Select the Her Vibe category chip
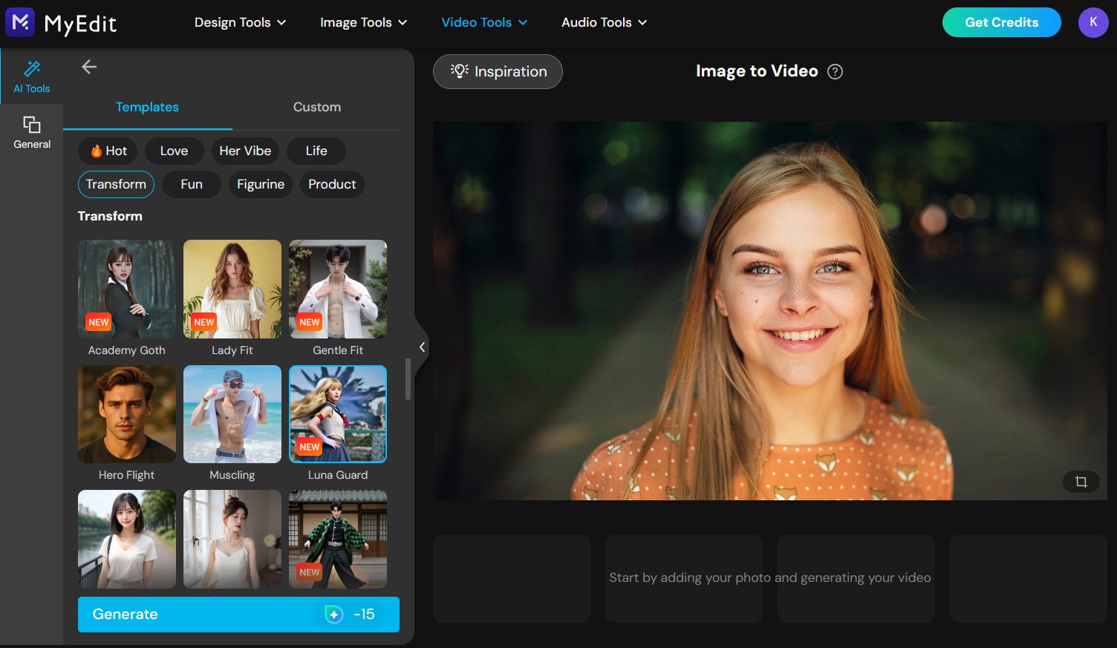This screenshot has width=1117, height=648. pyautogui.click(x=245, y=151)
